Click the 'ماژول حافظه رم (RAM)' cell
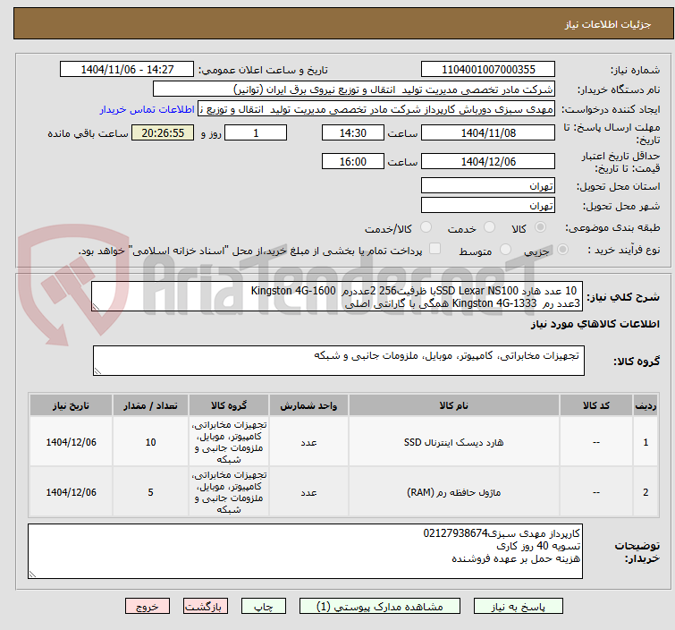Screen dimensions: 675x630 (x=454, y=492)
